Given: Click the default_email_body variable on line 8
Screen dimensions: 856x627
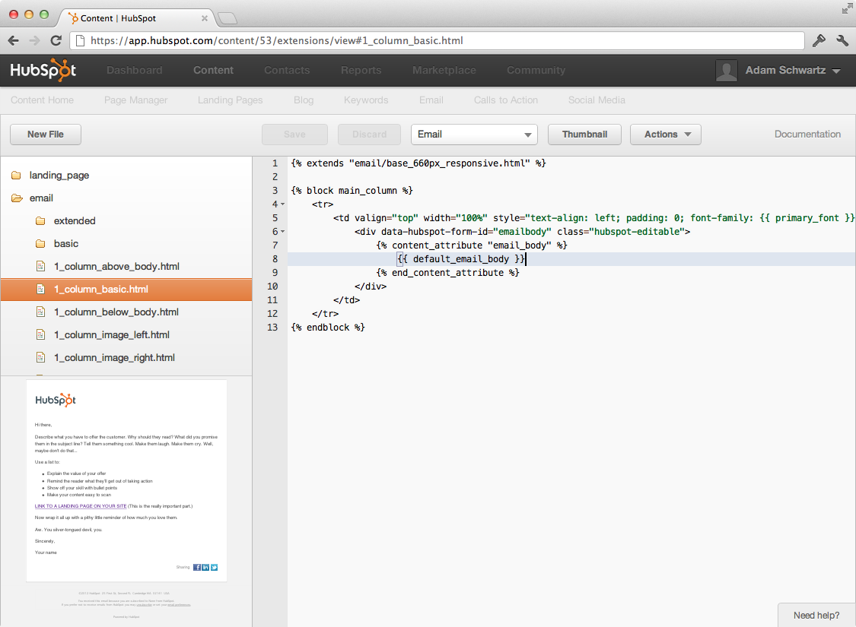Looking at the screenshot, I should coord(461,259).
